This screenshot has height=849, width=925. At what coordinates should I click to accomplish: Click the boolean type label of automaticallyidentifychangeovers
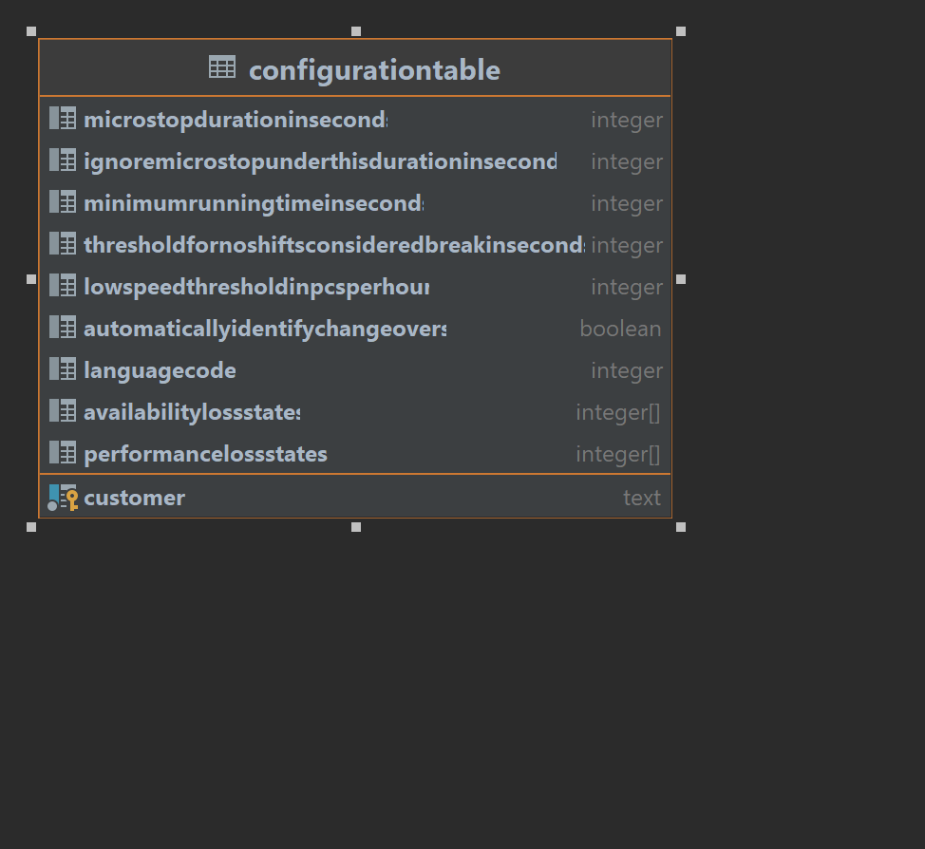620,328
